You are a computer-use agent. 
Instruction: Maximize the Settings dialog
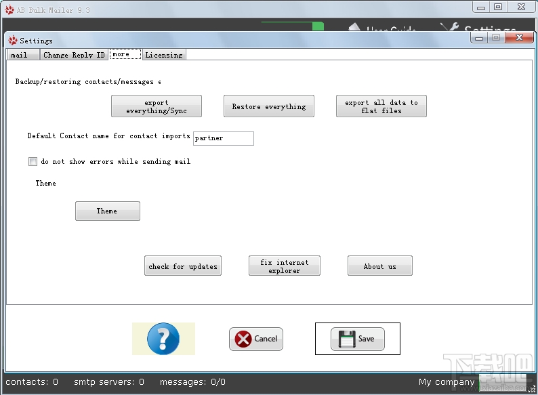click(496, 37)
